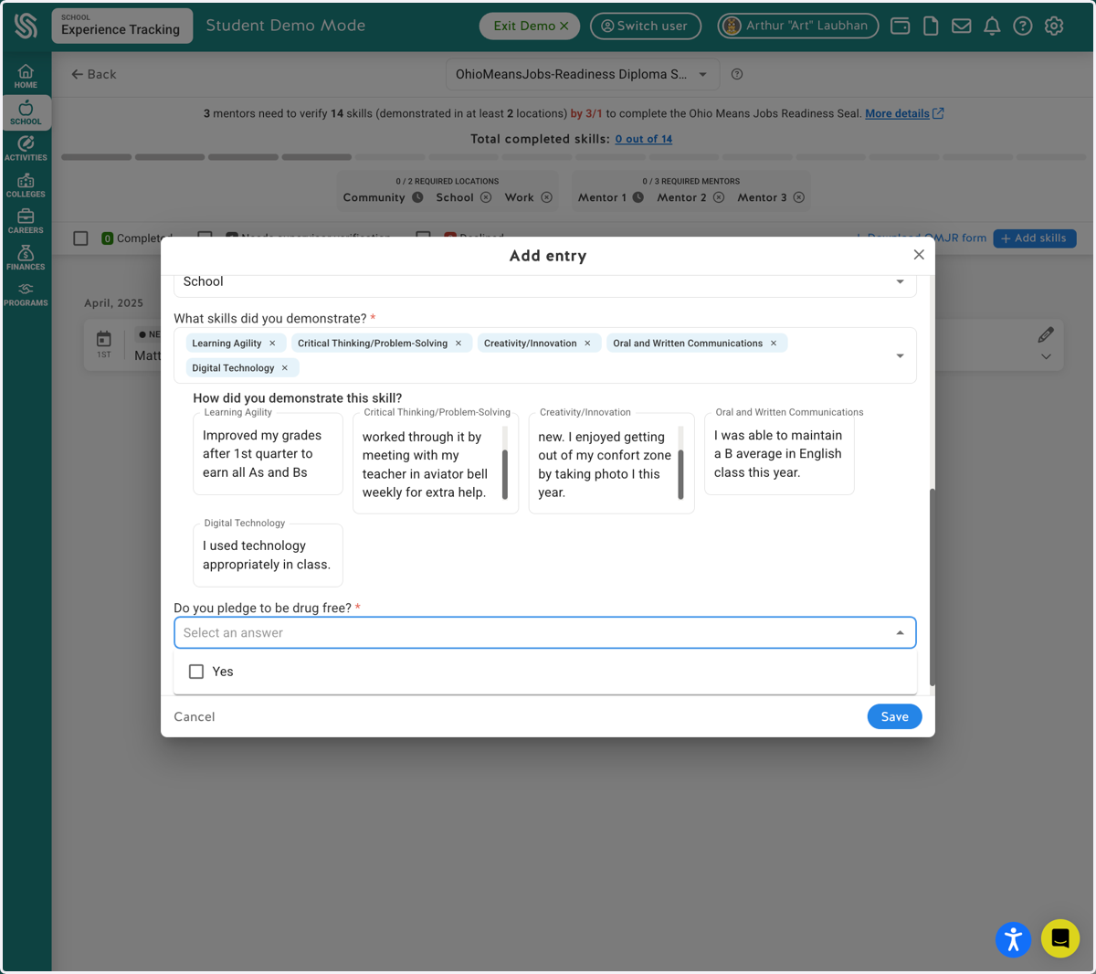Image resolution: width=1096 pixels, height=974 pixels.
Task: Open the Colleges sidebar section
Action: 26,185
